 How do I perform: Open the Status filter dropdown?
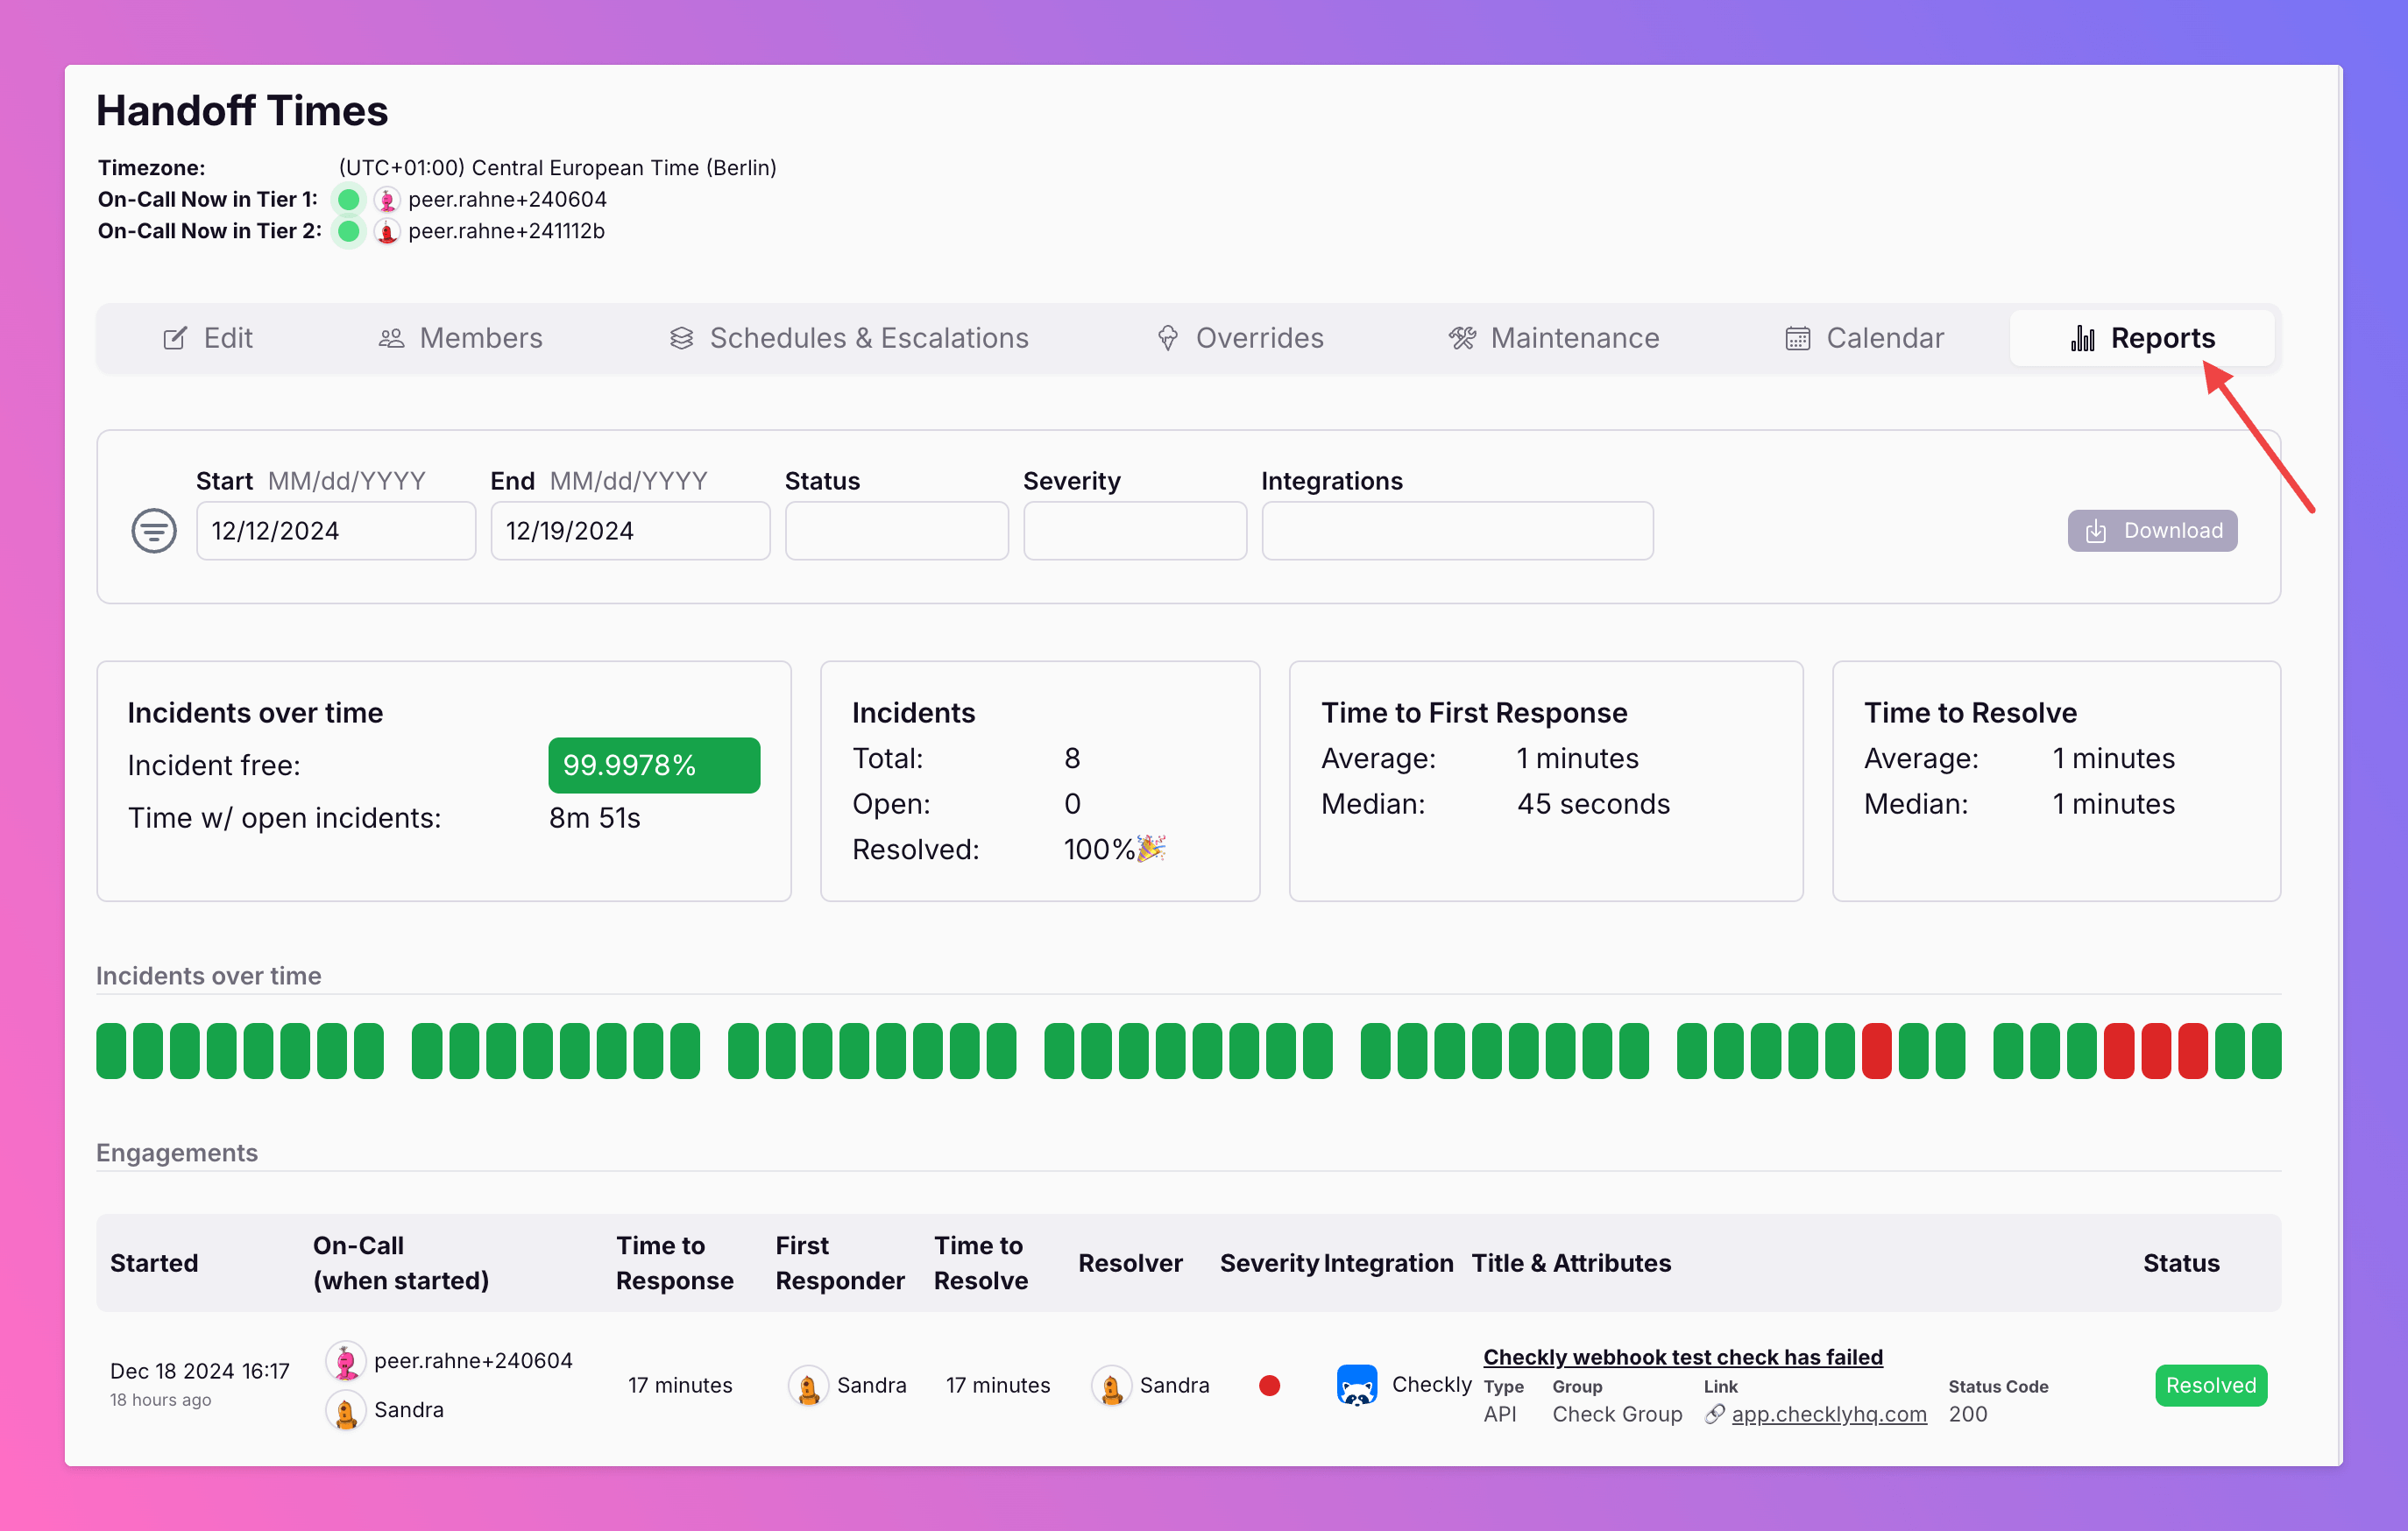tap(896, 531)
